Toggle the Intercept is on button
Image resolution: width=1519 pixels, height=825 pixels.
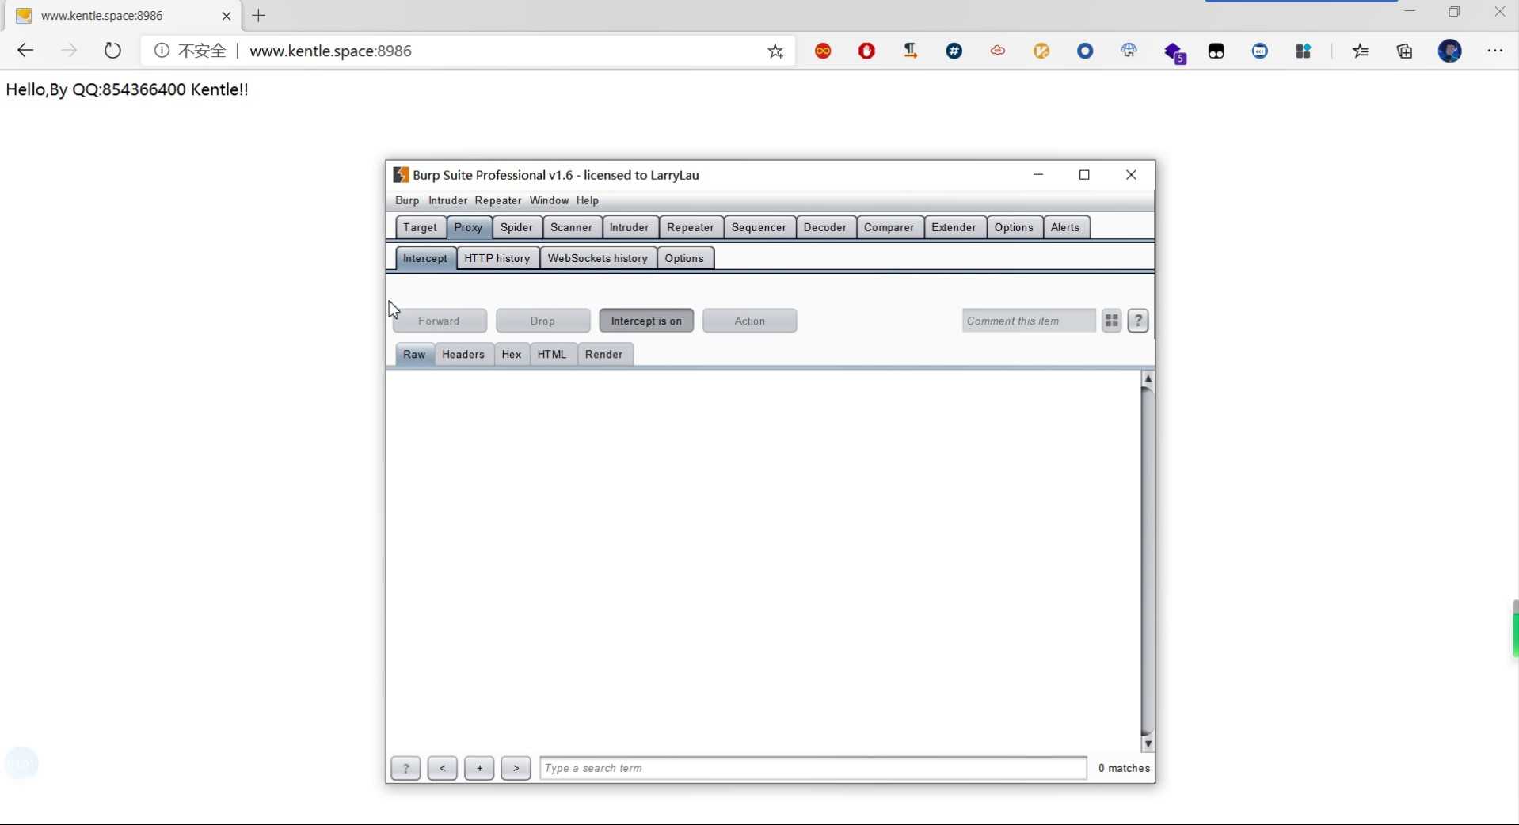(646, 321)
